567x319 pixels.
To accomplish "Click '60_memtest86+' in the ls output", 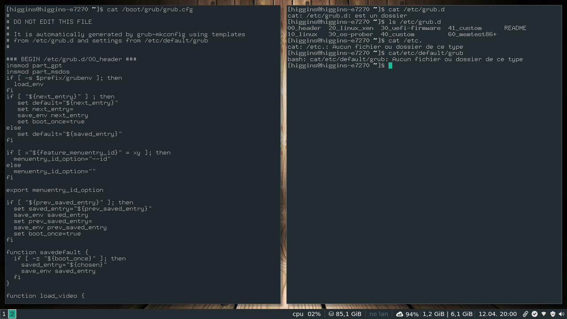I will click(x=472, y=34).
